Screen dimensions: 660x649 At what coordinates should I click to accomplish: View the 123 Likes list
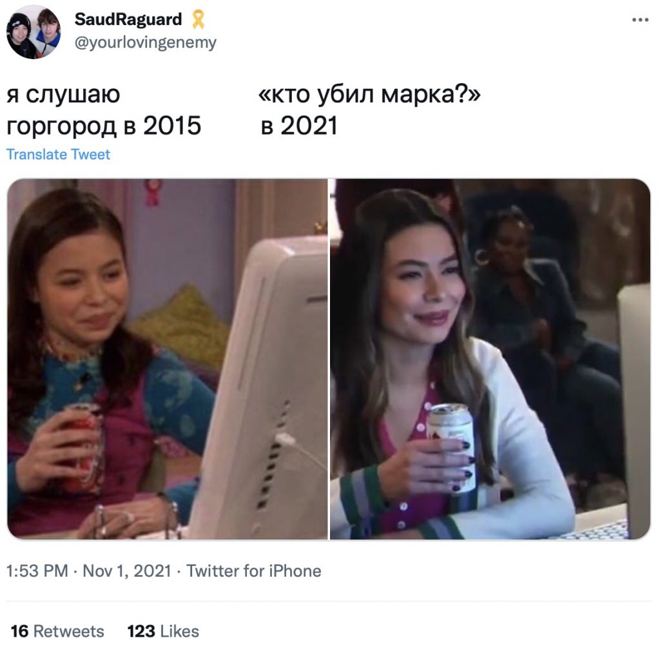(163, 632)
